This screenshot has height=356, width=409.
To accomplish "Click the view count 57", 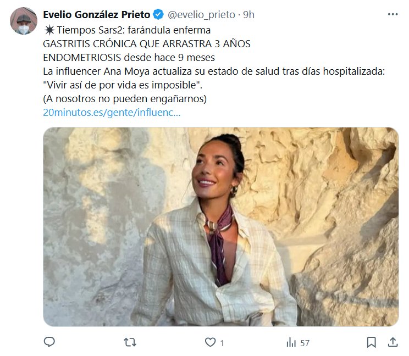I will pos(305,343).
